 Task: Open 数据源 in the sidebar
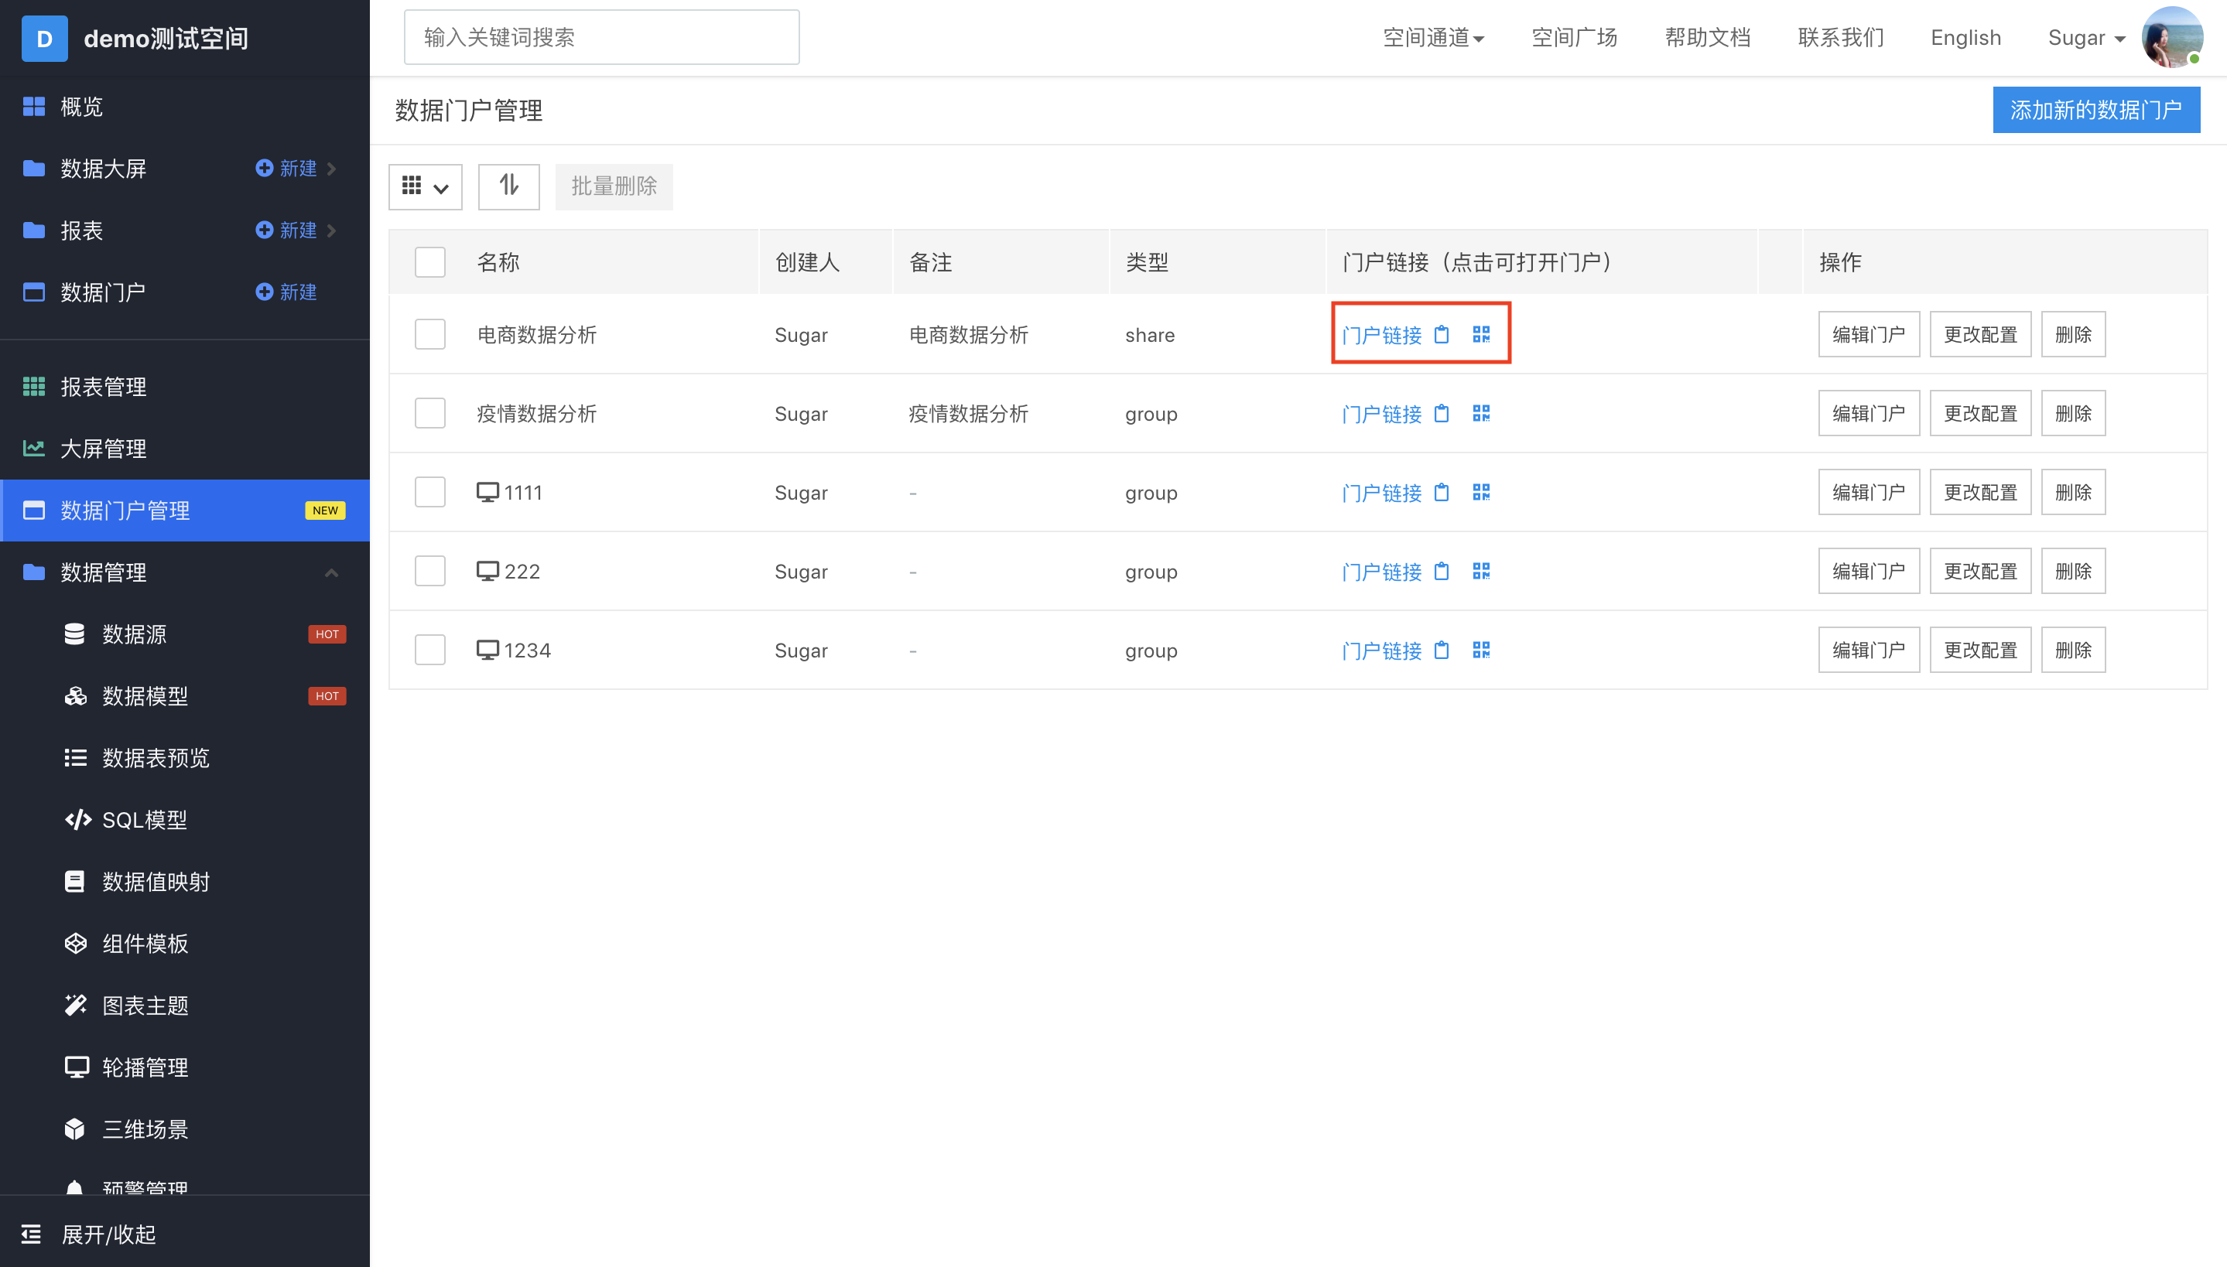coord(134,634)
